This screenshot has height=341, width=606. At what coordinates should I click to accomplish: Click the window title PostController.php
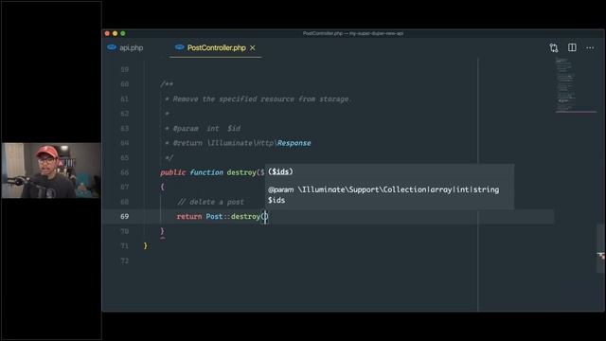(353, 34)
